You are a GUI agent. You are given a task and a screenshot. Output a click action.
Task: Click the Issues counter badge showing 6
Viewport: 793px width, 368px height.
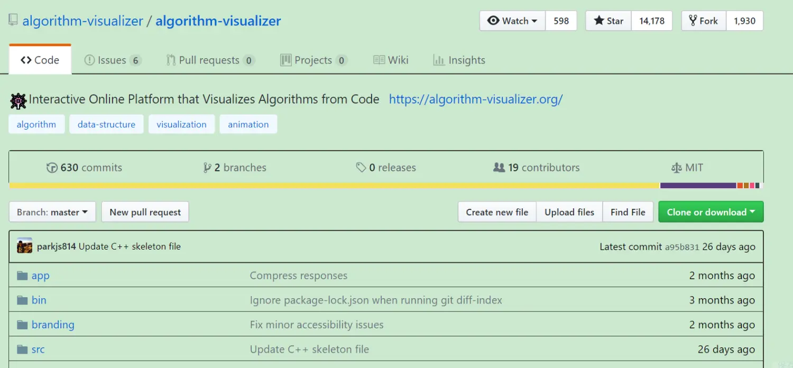[136, 60]
